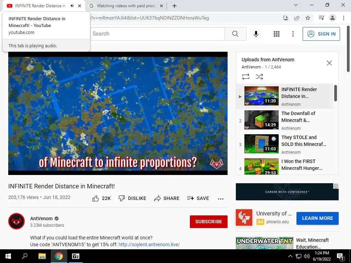Open 7-Zip from taskbar

coord(75,256)
